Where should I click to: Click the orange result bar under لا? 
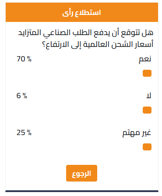(x=147, y=110)
